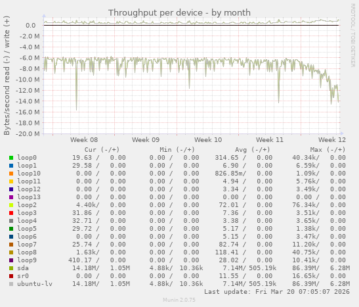The image size is (359, 307).
Task: Click the loop12 dark blue legend swatch
Action: pos(11,189)
